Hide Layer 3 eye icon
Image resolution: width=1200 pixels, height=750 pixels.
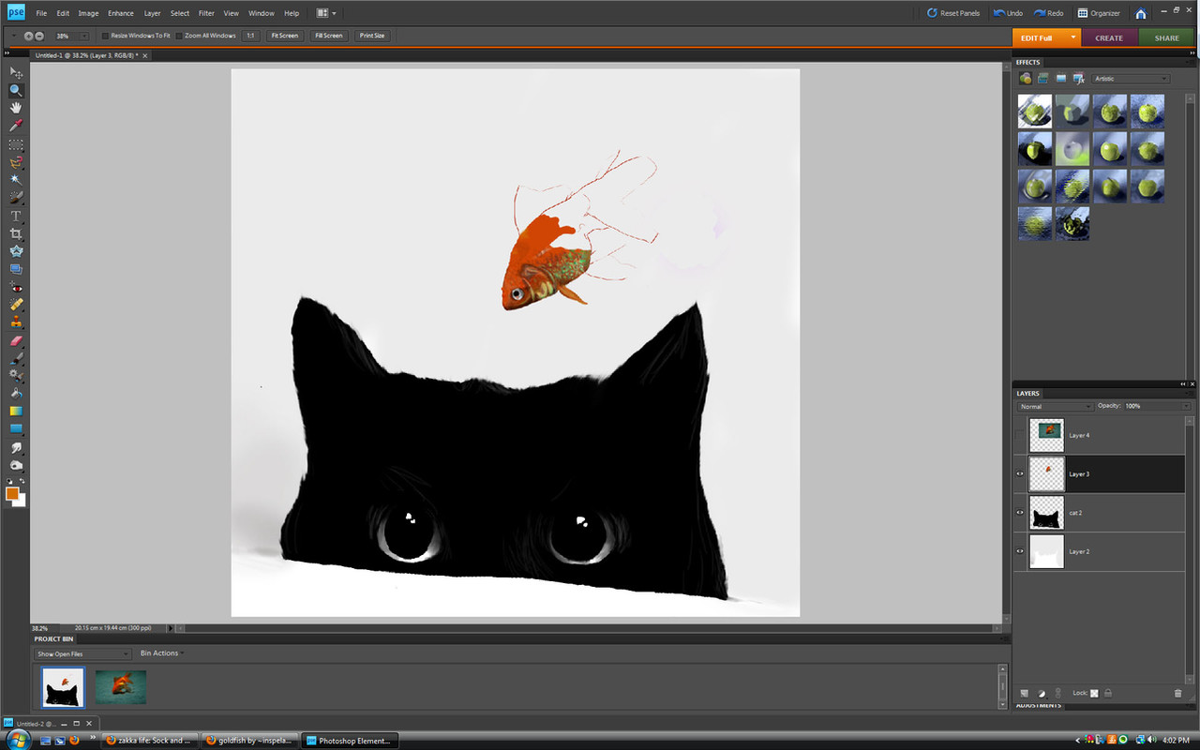coord(1020,474)
